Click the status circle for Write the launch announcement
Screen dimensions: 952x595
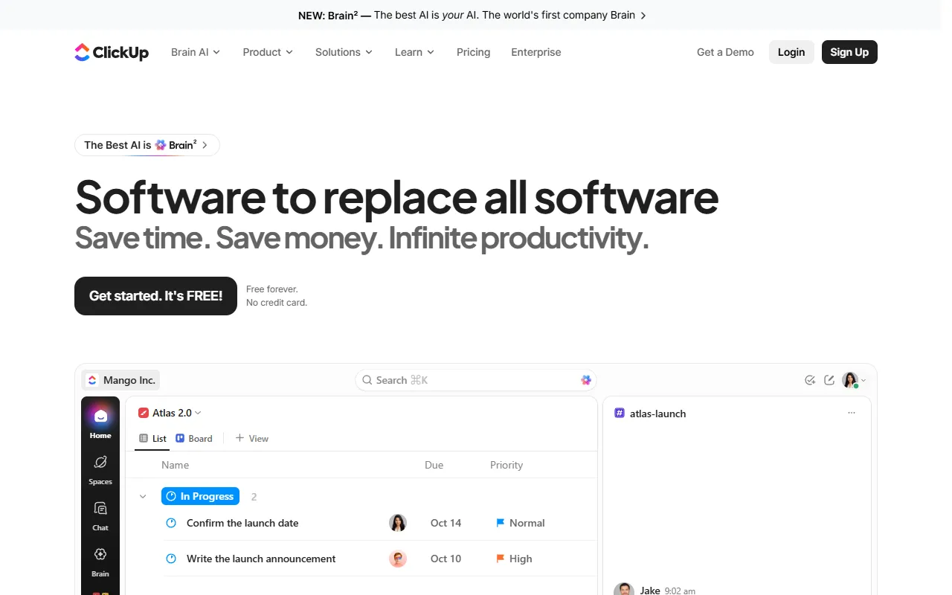point(171,559)
